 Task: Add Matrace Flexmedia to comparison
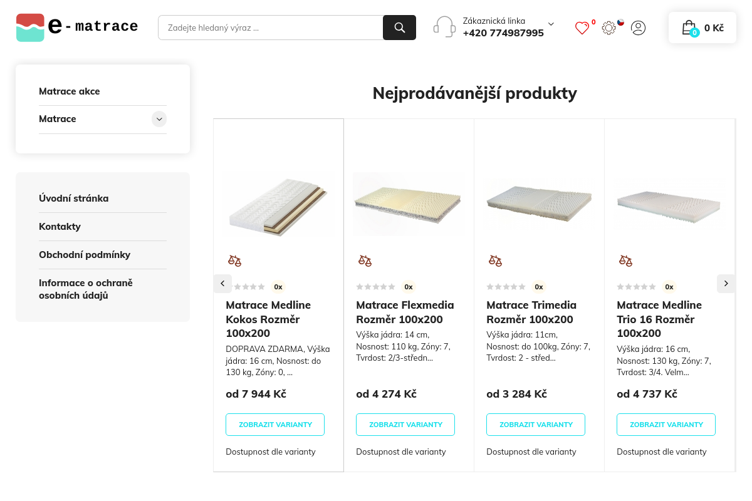point(365,261)
